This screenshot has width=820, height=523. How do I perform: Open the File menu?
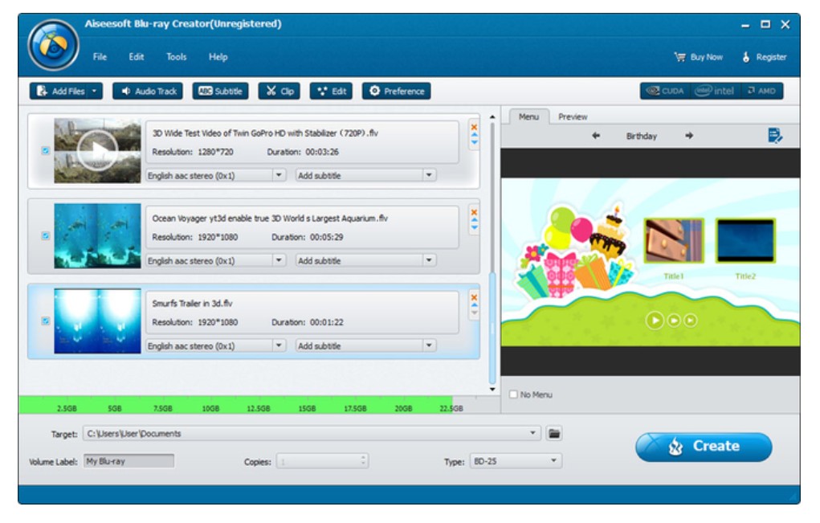[x=100, y=57]
